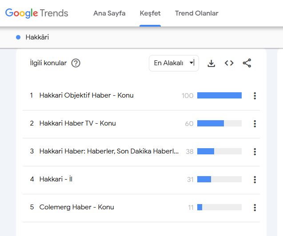Open help for İlgili konular
The image size is (283, 236).
tap(76, 63)
